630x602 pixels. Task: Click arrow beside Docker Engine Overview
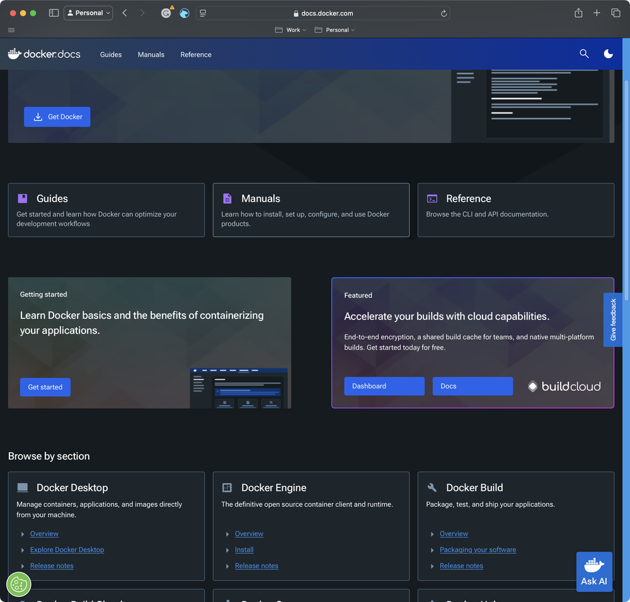tap(227, 534)
